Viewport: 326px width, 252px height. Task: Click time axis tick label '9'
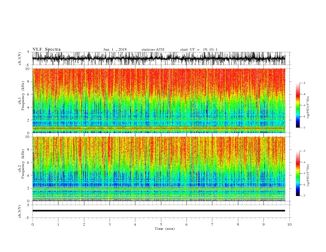click(x=263, y=224)
